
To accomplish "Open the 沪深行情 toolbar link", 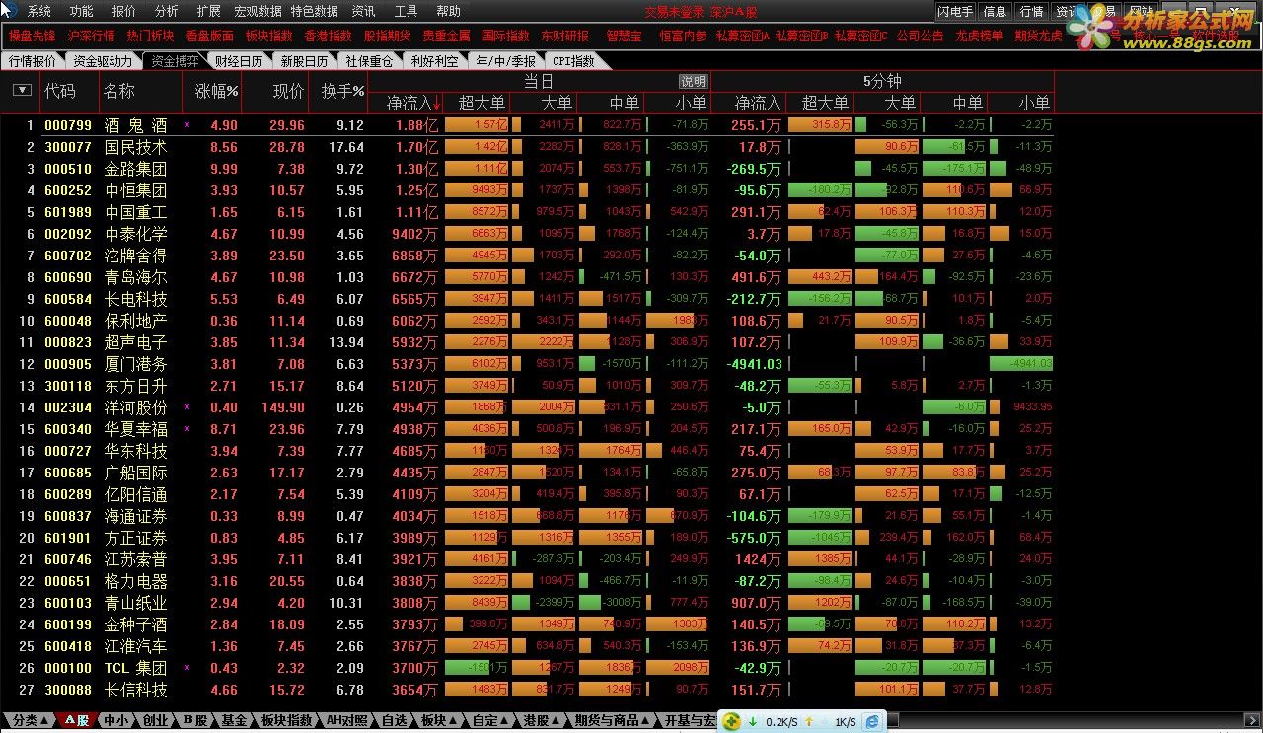I will click(x=91, y=36).
